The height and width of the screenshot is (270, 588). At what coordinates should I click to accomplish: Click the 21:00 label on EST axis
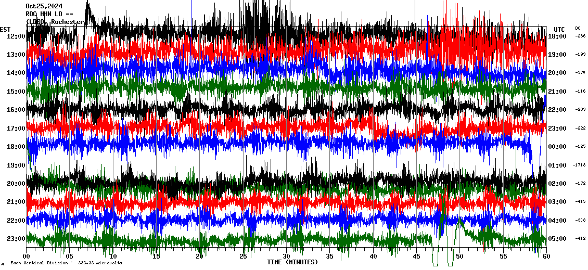16,202
